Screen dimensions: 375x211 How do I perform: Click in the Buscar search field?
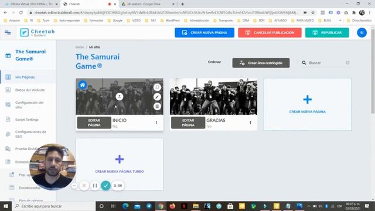click(x=326, y=63)
